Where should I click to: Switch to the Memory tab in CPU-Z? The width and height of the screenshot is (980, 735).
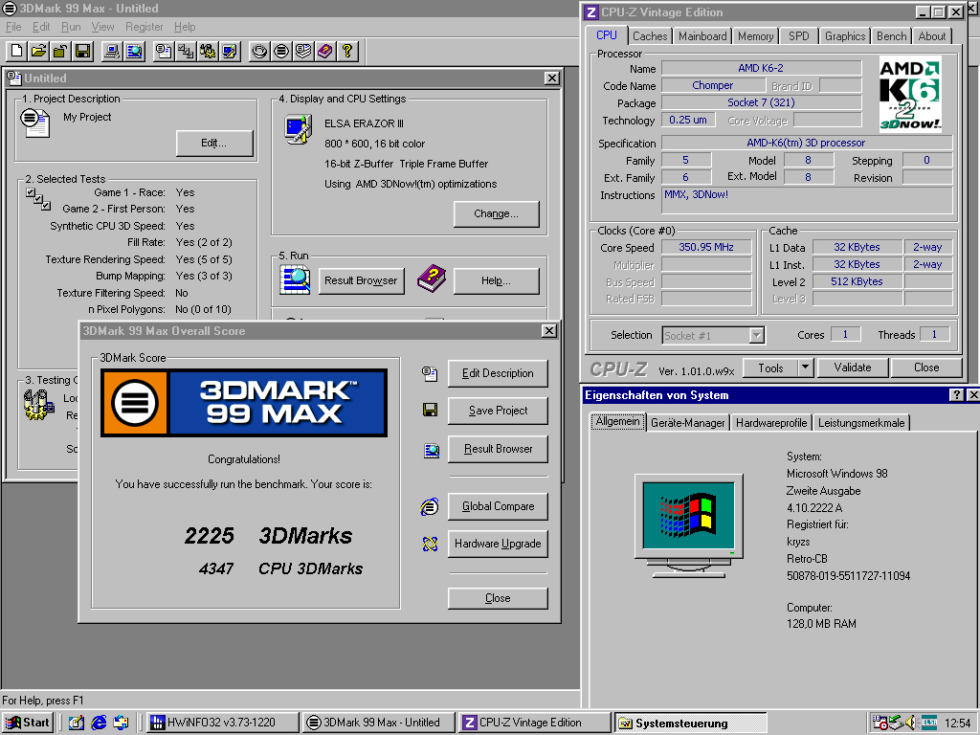pyautogui.click(x=755, y=36)
